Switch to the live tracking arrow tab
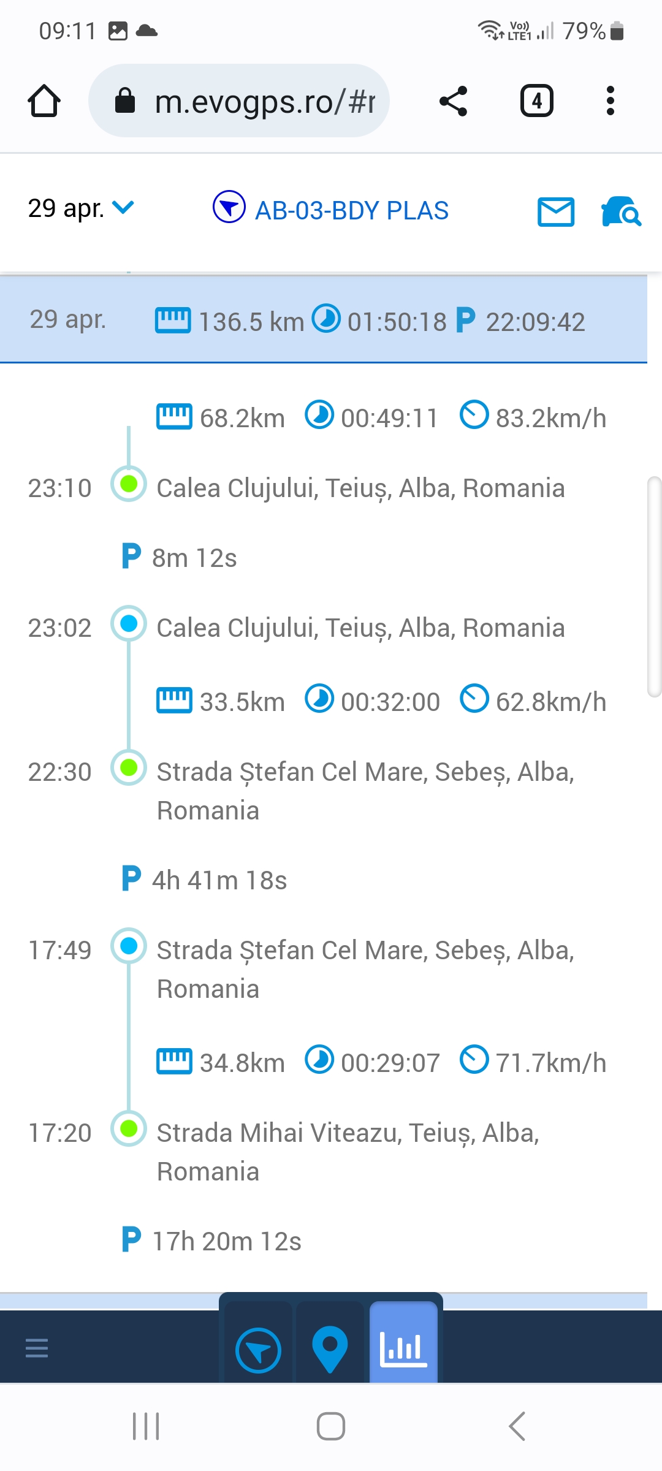 coord(258,1349)
